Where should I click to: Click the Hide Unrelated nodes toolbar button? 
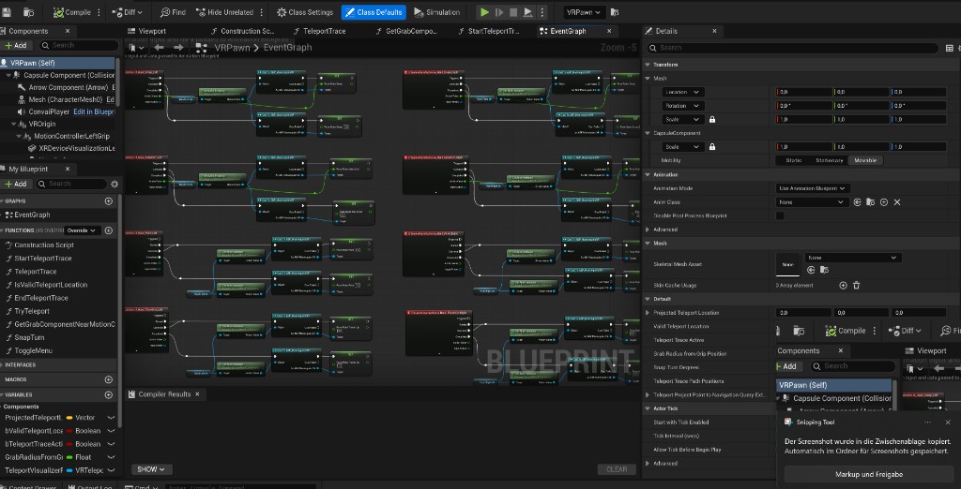pyautogui.click(x=226, y=12)
